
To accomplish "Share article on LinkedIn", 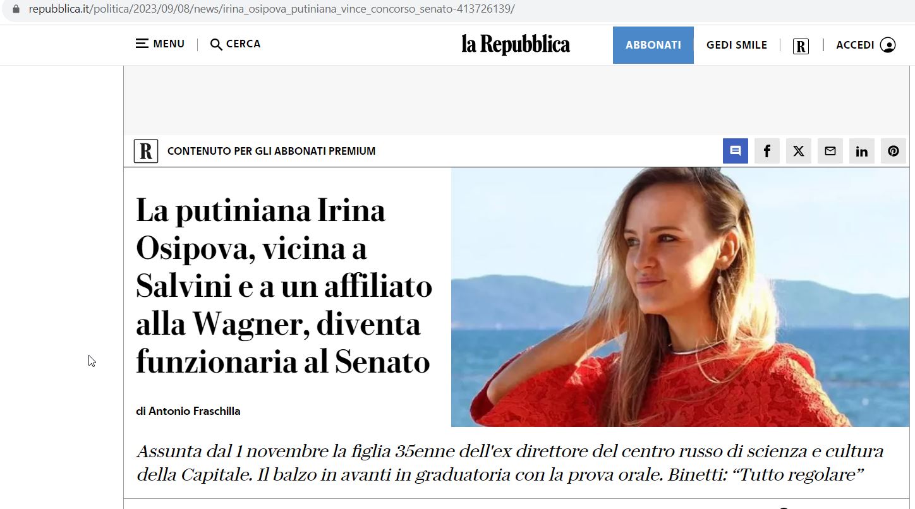I will click(862, 151).
